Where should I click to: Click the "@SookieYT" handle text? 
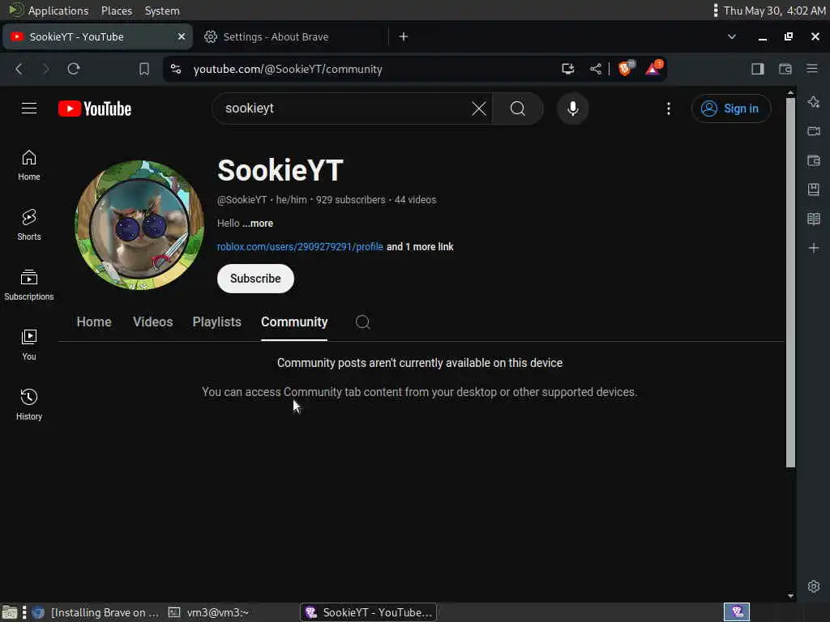pyautogui.click(x=242, y=200)
